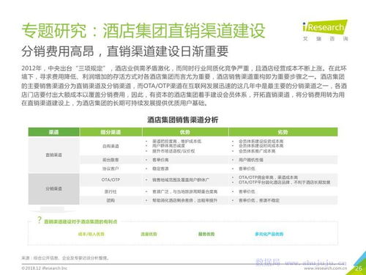The height and width of the screenshot is (275, 366).
Task: Click the green question mark icon
Action: click(x=40, y=220)
